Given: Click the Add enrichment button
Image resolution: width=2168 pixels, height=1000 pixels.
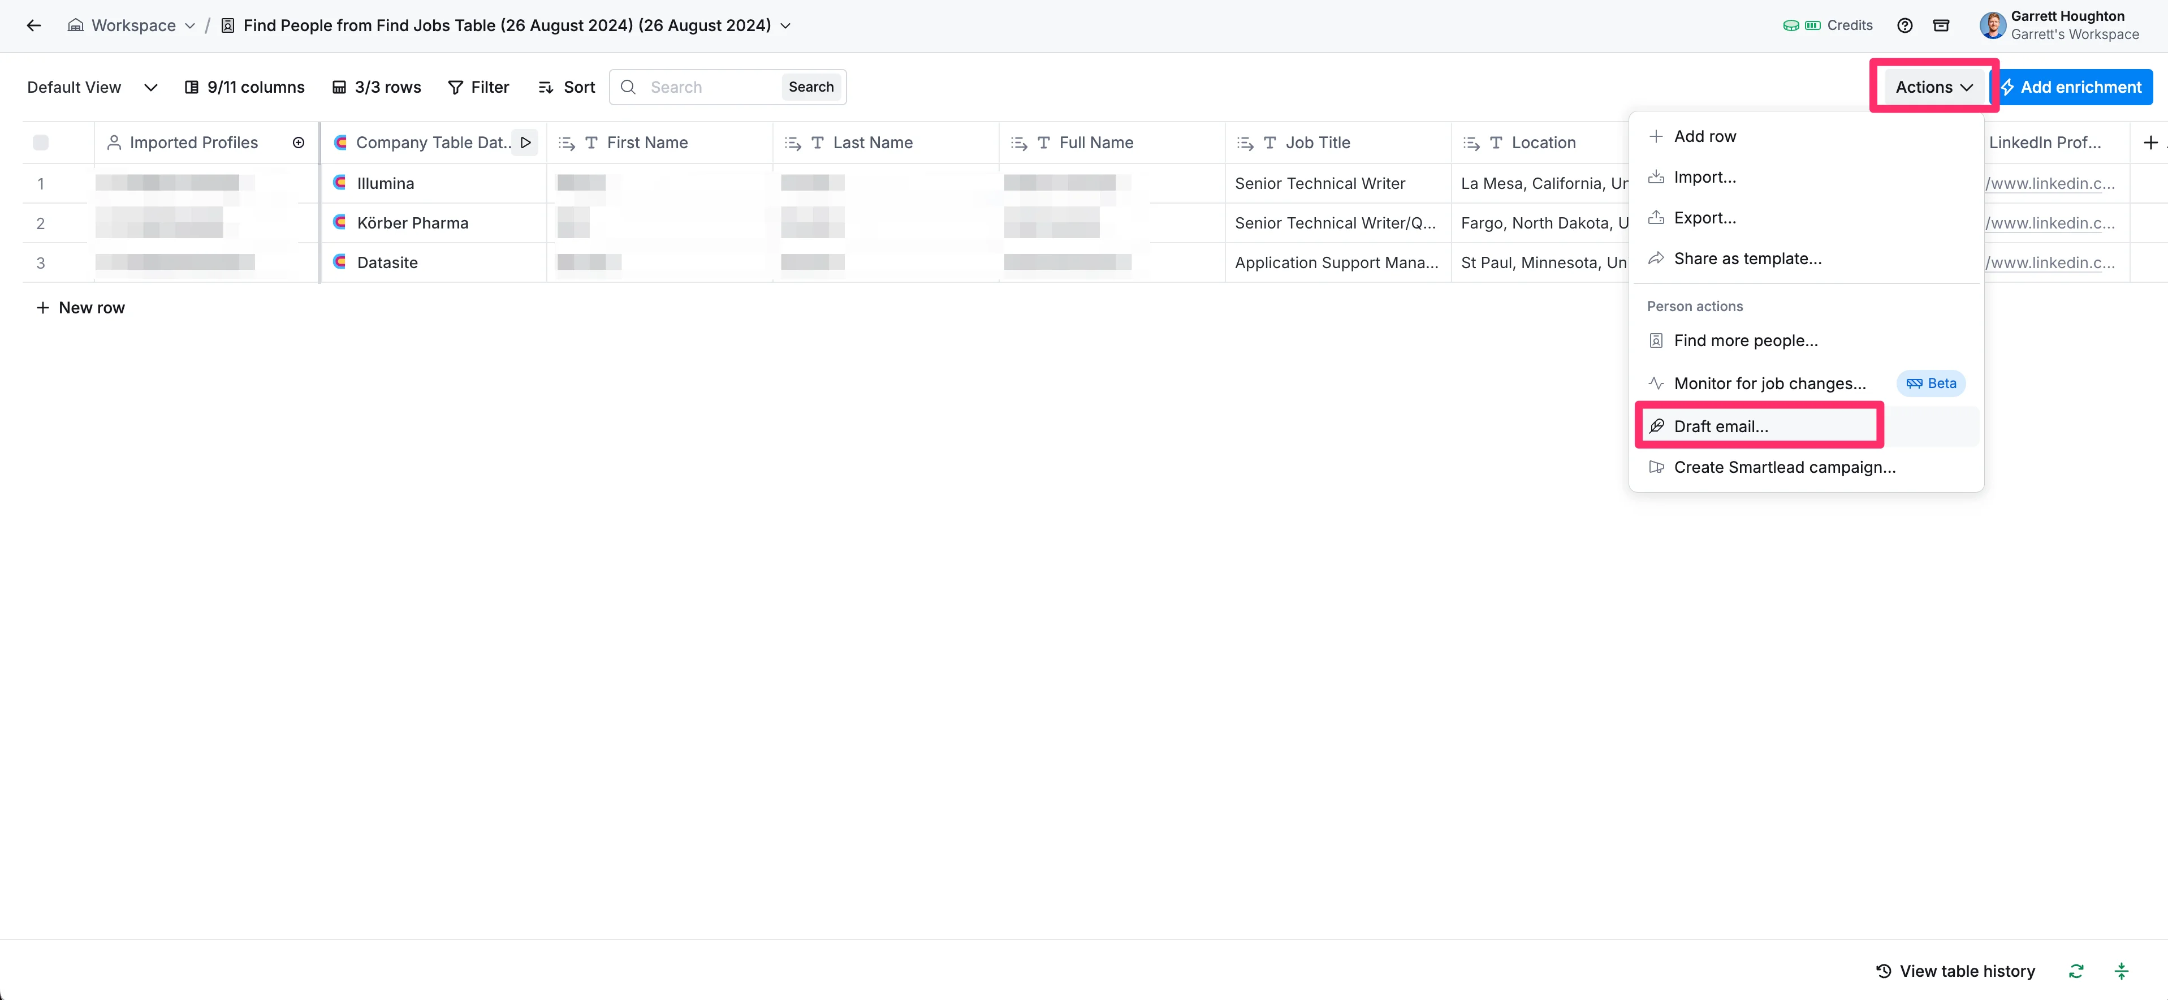Looking at the screenshot, I should point(2075,87).
